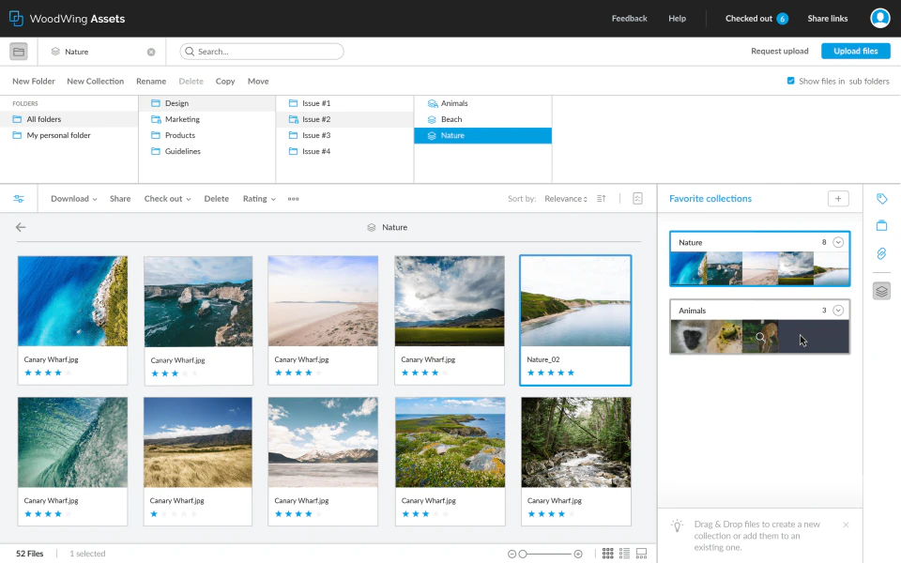Open the filter settings icon
The image size is (901, 563).
click(x=19, y=199)
